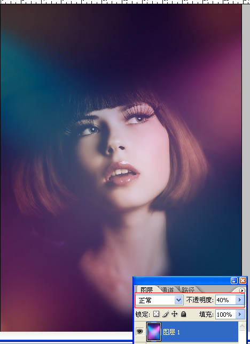This screenshot has width=250, height=344.
Task: Minimize the layers panel window
Action: pos(234,280)
